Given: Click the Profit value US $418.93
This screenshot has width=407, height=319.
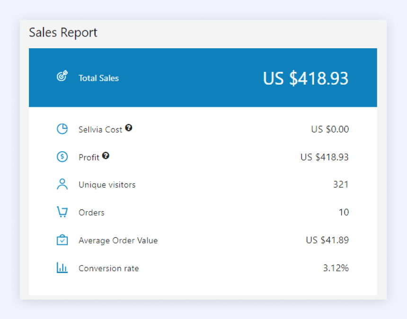Looking at the screenshot, I should pyautogui.click(x=325, y=157).
